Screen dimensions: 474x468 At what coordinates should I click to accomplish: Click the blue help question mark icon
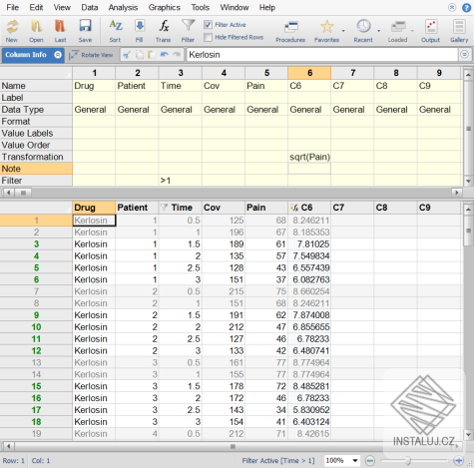point(466,7)
